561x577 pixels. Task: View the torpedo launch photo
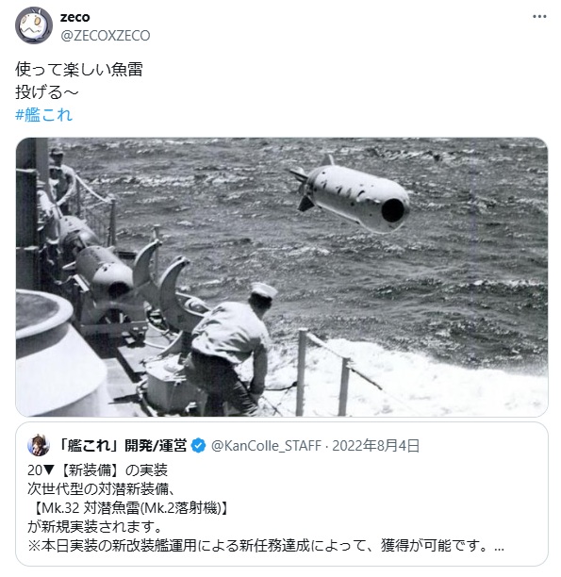(282, 277)
